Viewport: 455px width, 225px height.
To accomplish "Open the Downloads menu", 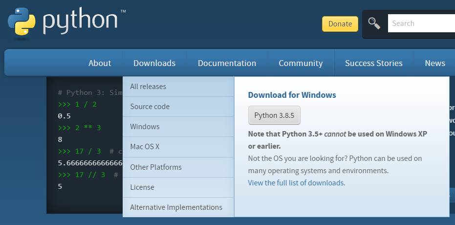I will point(154,63).
